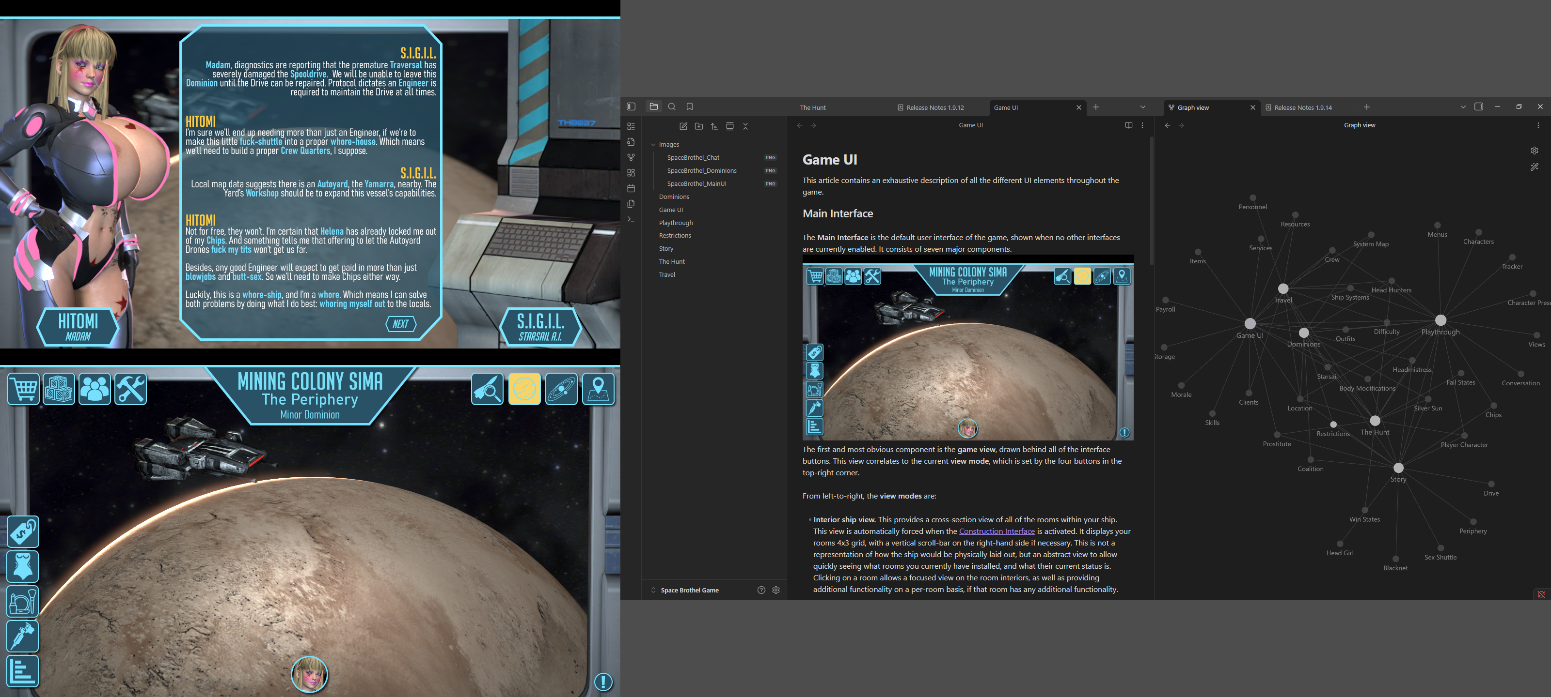The width and height of the screenshot is (1551, 697).
Task: Open the cargo boxes icon in the large game view
Action: click(x=59, y=389)
